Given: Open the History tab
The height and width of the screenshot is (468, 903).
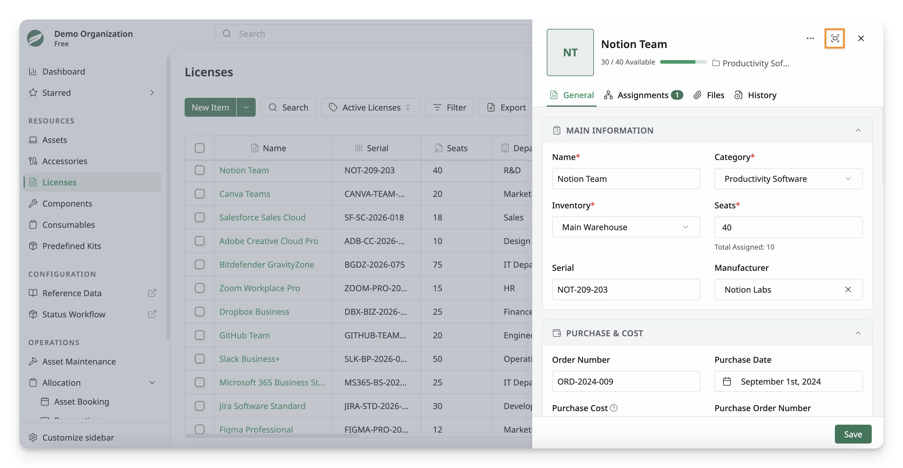Looking at the screenshot, I should [x=755, y=95].
